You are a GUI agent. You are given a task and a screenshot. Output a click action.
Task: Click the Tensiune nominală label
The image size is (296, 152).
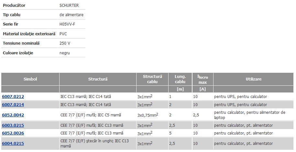21,43
